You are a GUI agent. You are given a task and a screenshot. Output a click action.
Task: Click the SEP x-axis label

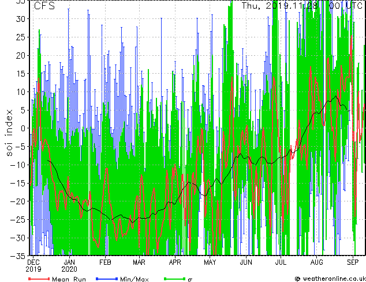(x=353, y=262)
